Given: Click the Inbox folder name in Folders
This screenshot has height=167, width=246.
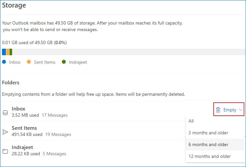Looking at the screenshot, I should [19, 109].
